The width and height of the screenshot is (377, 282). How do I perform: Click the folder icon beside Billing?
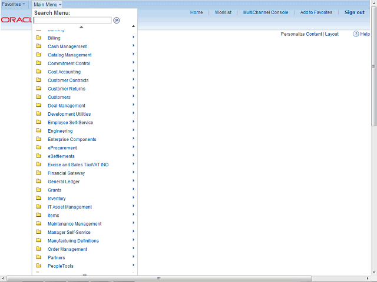point(38,38)
